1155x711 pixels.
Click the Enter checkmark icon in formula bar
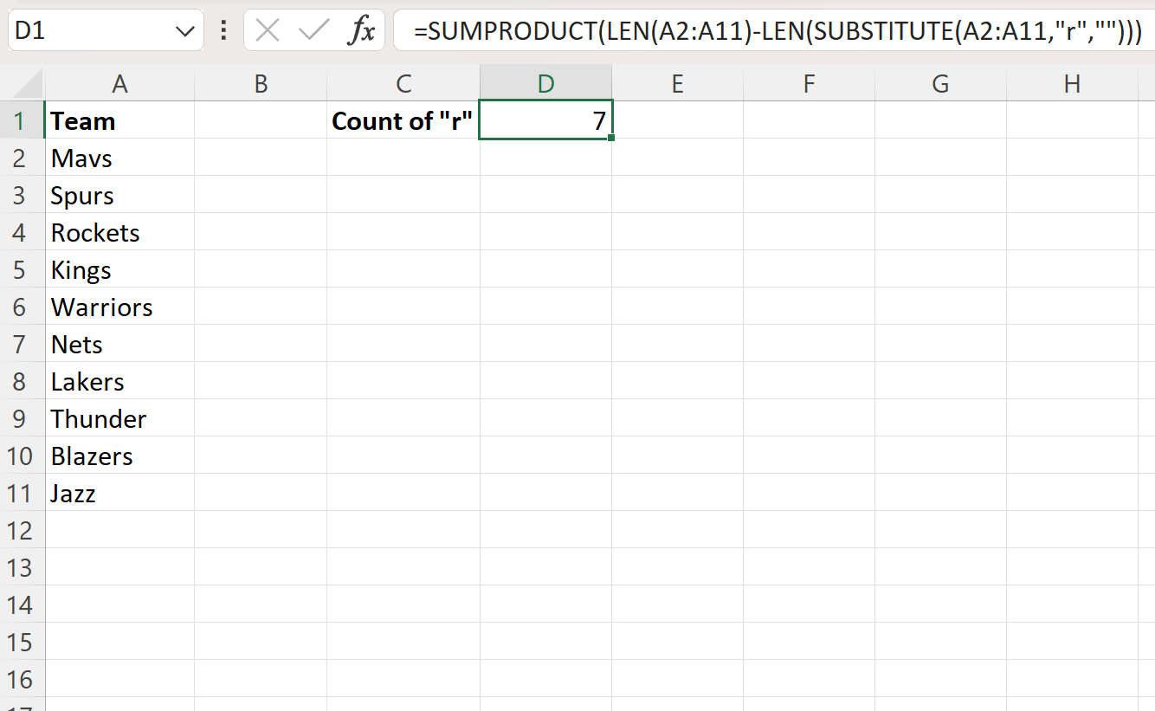313,30
